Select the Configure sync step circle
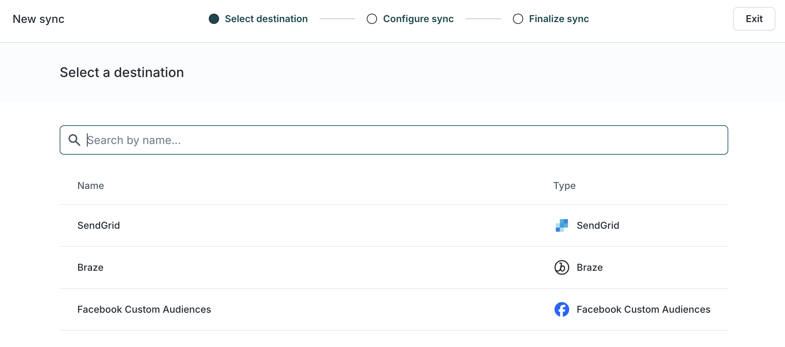 pyautogui.click(x=372, y=19)
